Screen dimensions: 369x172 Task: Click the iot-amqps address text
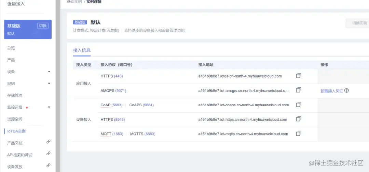(x=243, y=91)
